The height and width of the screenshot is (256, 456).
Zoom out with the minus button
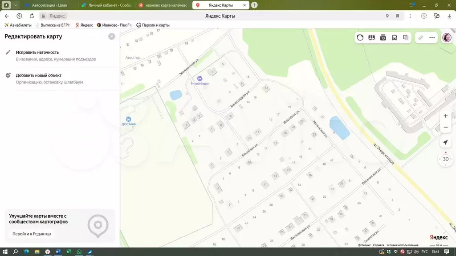point(445,128)
